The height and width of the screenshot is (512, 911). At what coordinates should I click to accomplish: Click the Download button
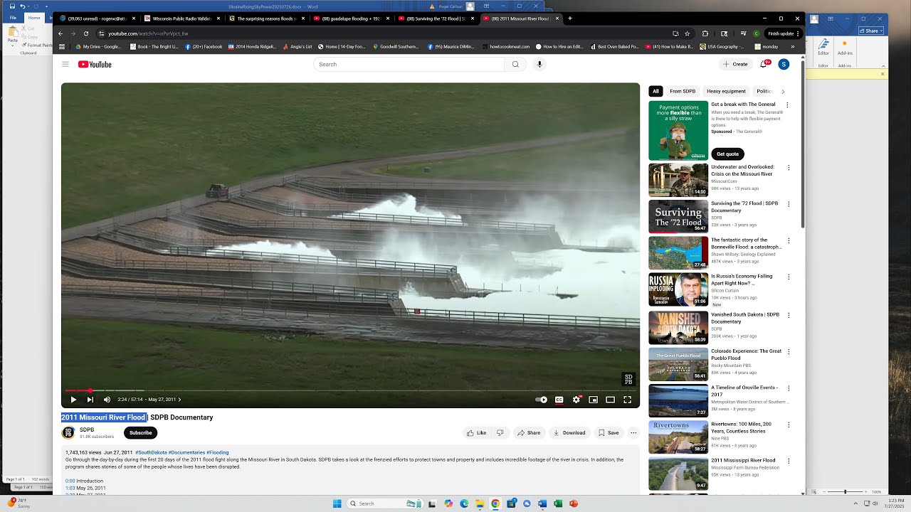pyautogui.click(x=569, y=432)
